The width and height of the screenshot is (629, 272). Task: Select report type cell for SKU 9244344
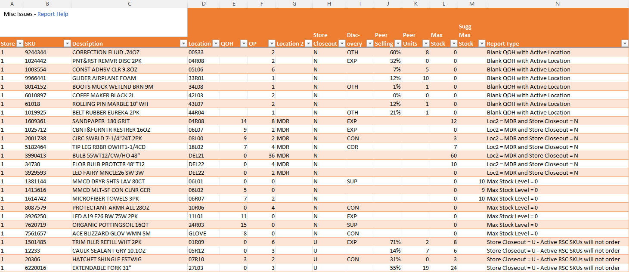coord(557,52)
